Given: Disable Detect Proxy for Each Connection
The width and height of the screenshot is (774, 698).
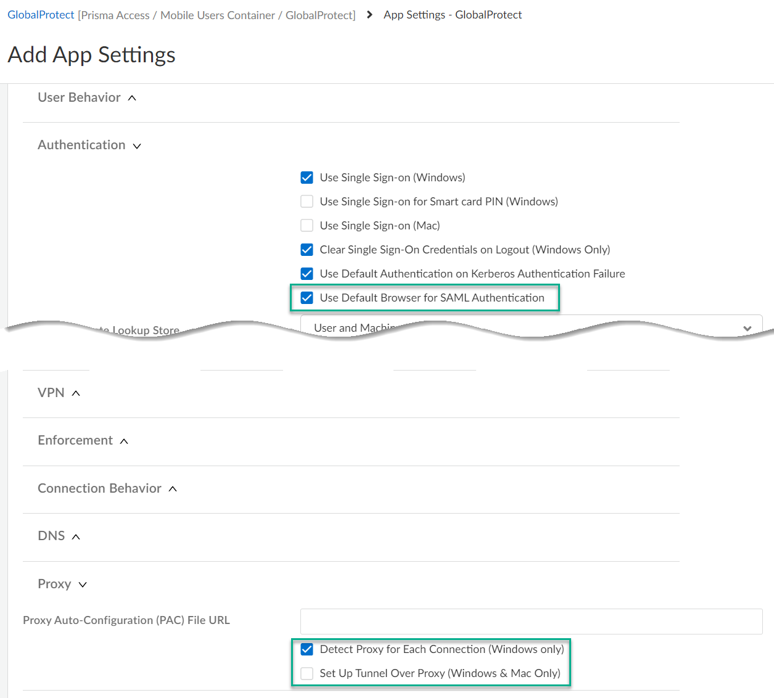Looking at the screenshot, I should (307, 649).
